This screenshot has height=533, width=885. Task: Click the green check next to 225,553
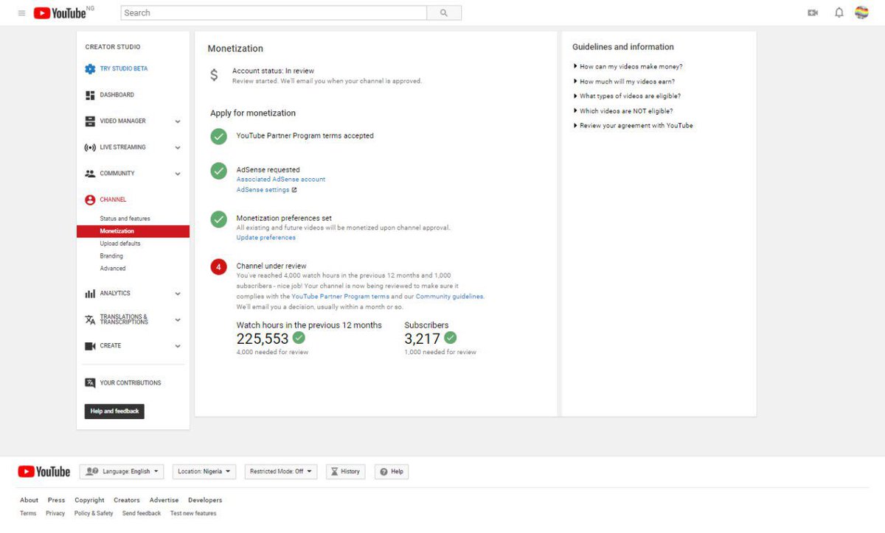299,338
